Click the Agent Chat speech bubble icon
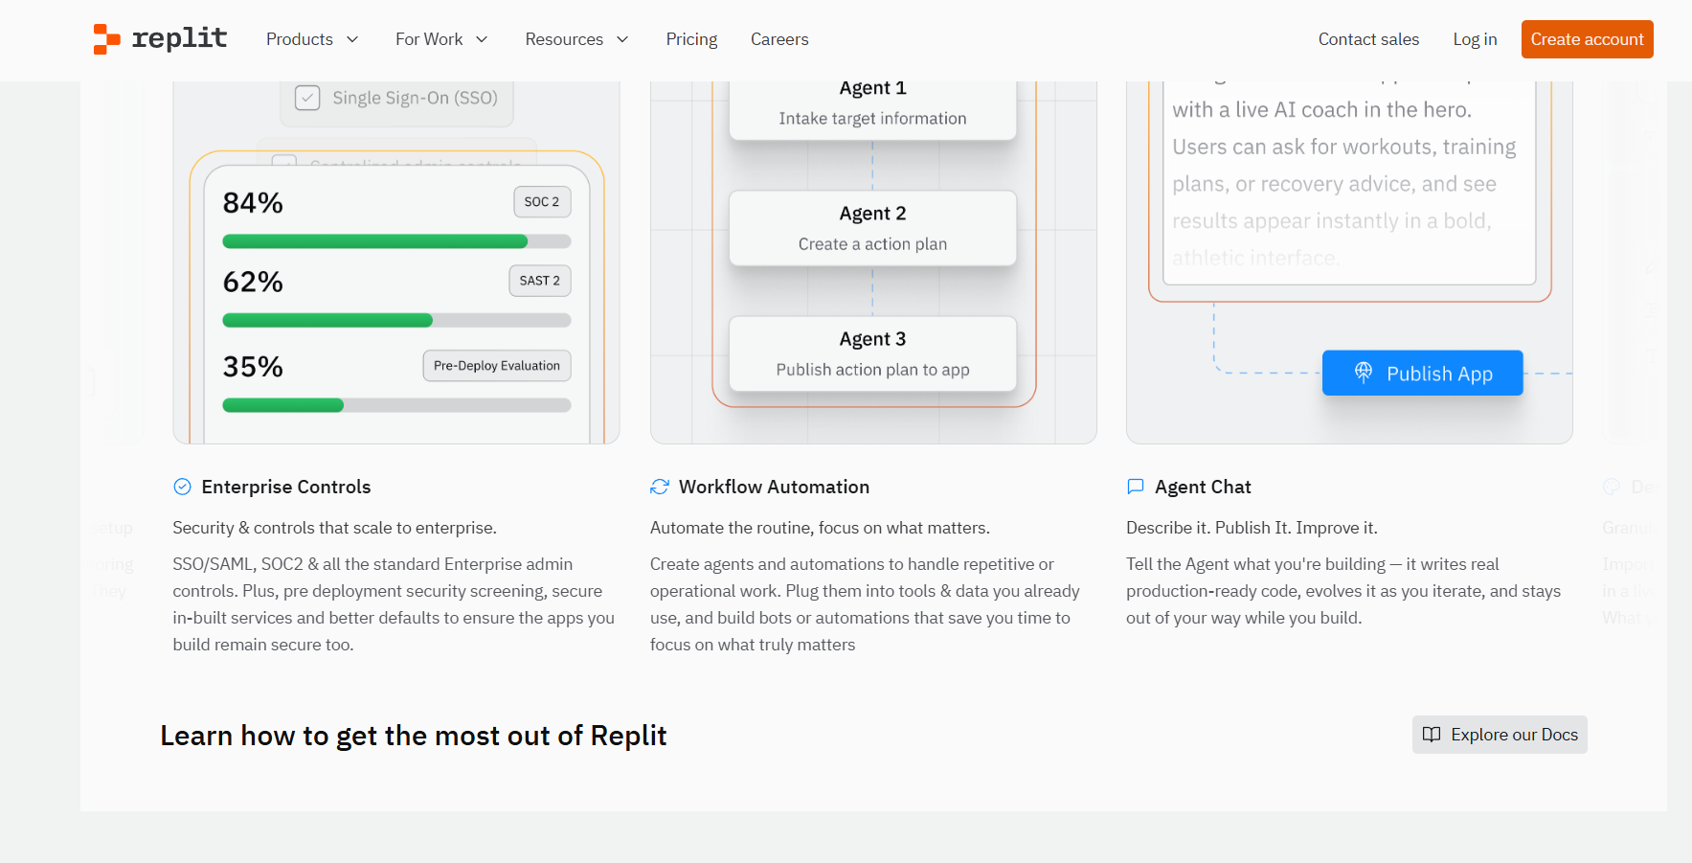1692x863 pixels. pos(1136,487)
